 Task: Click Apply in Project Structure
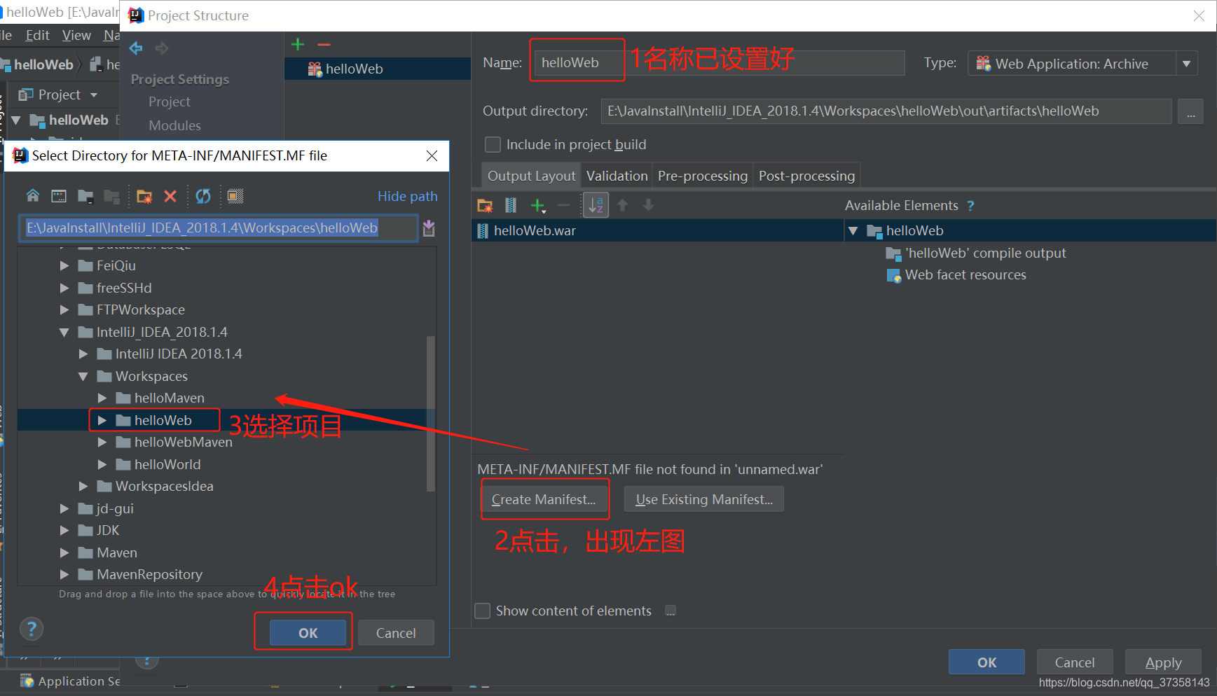[x=1163, y=662]
